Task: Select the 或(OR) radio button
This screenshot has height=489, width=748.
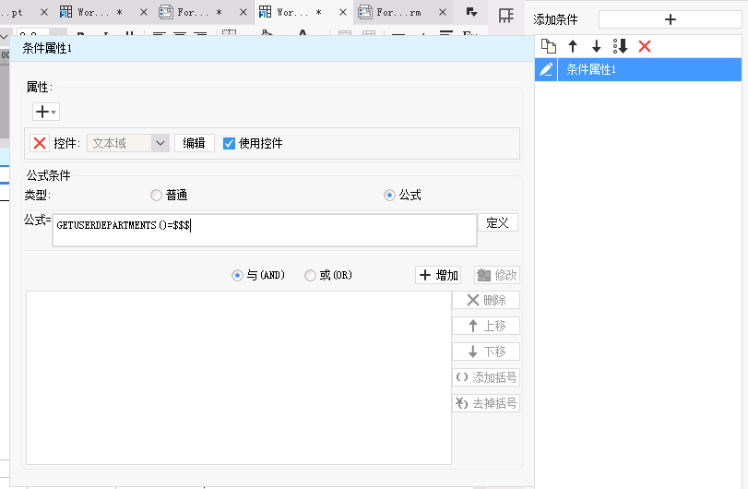Action: click(x=310, y=275)
